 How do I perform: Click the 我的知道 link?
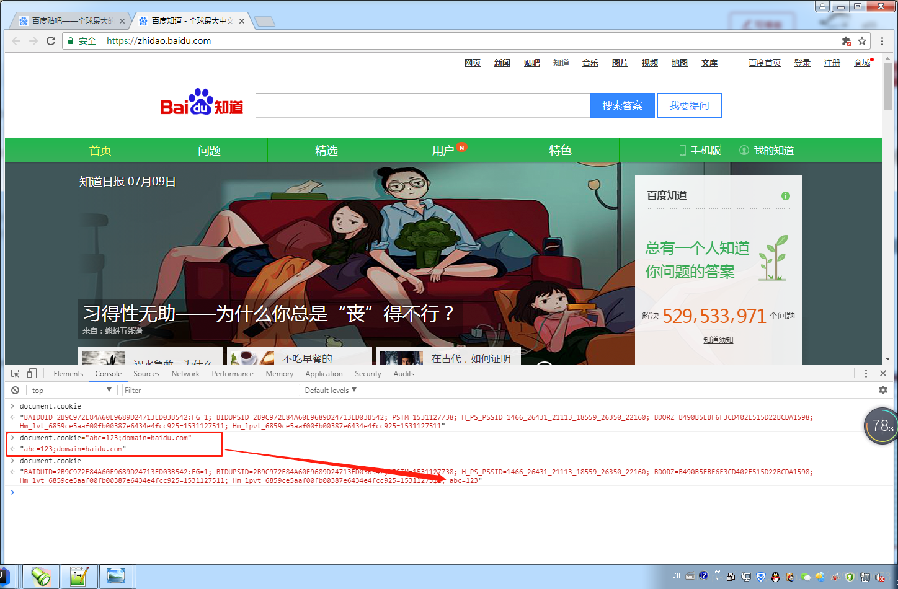[x=767, y=150]
